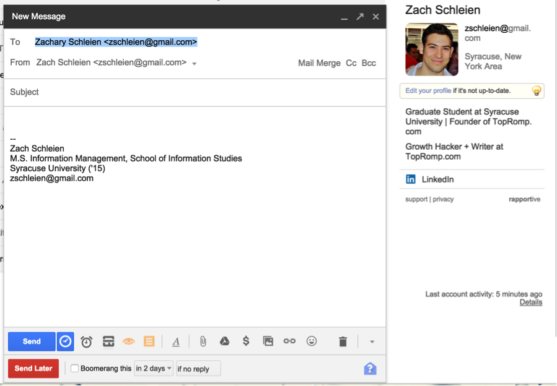Open account activity Details link

[x=531, y=302]
